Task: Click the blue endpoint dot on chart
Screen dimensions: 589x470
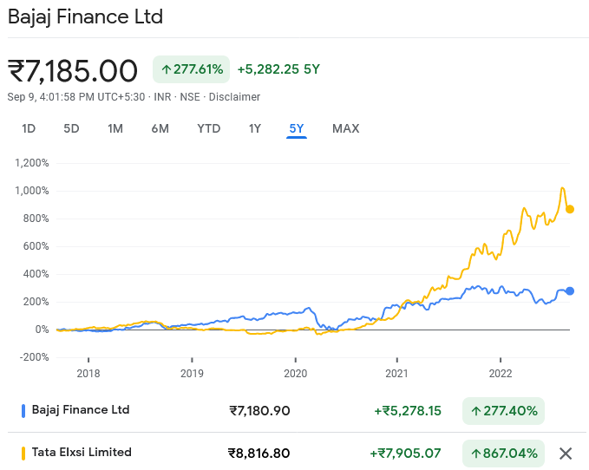Action: (570, 290)
